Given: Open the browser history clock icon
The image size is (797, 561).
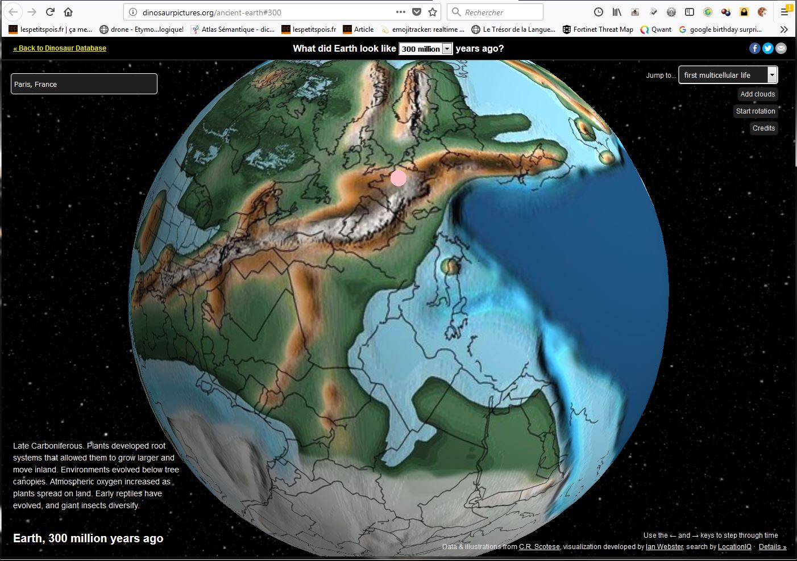Looking at the screenshot, I should (598, 12).
